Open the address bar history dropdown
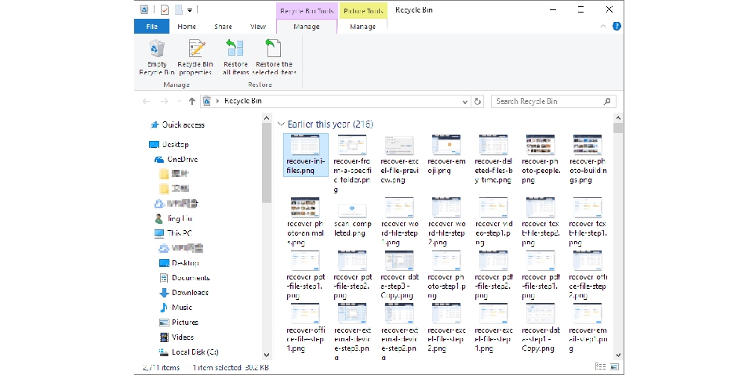Viewport: 753px width, 375px height. pyautogui.click(x=464, y=102)
